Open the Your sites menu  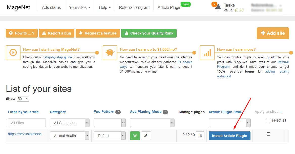pos(80,8)
